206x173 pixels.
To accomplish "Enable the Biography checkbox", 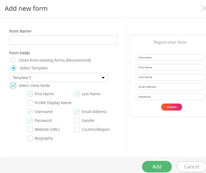I will (x=30, y=138).
